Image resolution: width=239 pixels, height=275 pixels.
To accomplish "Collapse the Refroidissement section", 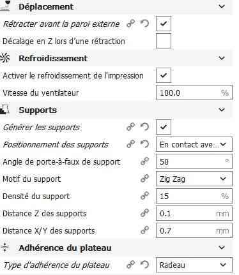I will point(222,58).
